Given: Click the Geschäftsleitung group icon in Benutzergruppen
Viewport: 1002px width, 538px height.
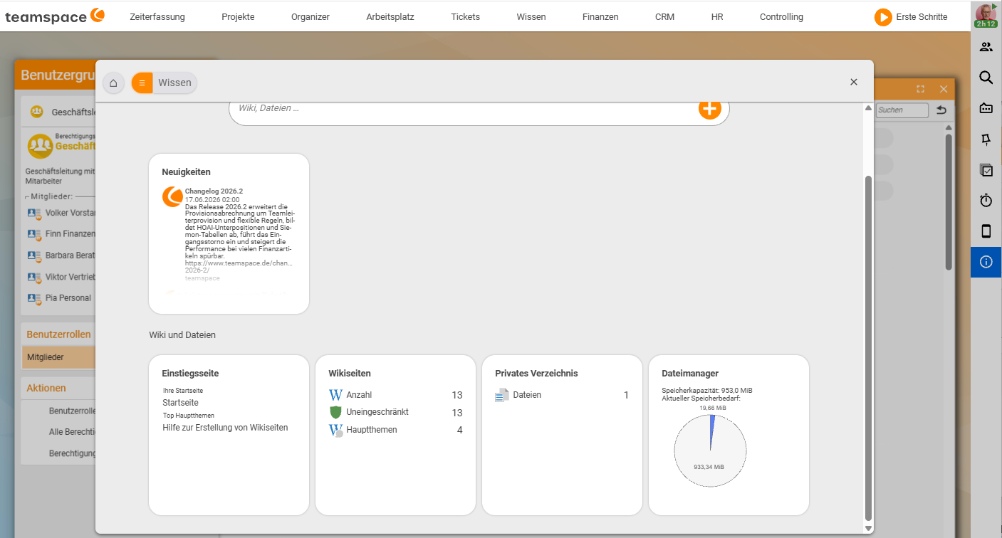Looking at the screenshot, I should [x=37, y=112].
